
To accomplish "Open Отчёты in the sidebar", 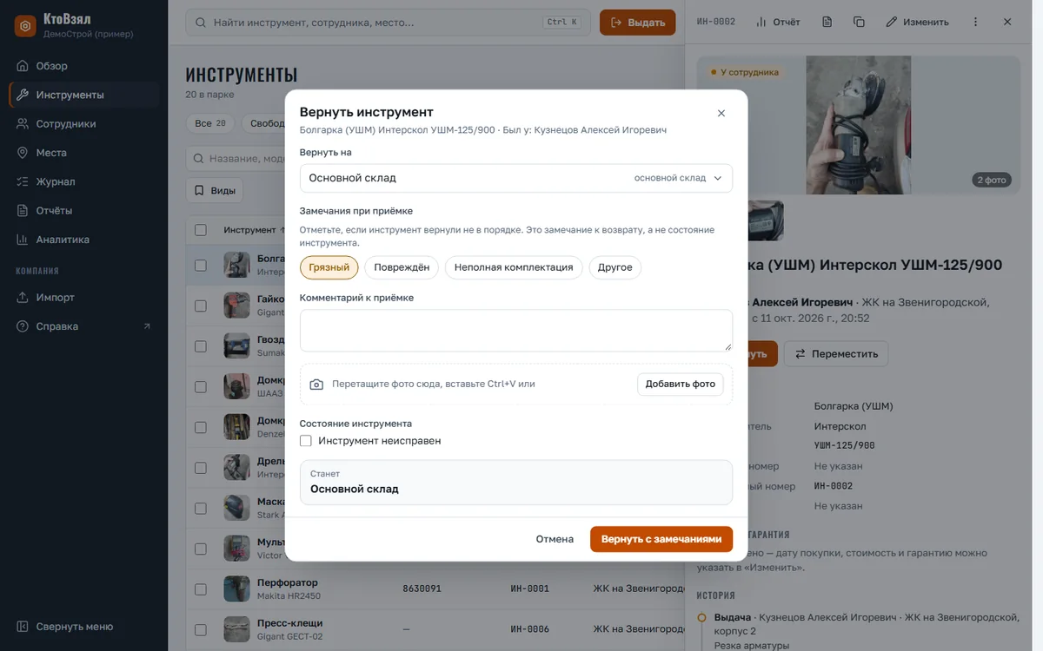I will pos(84,210).
